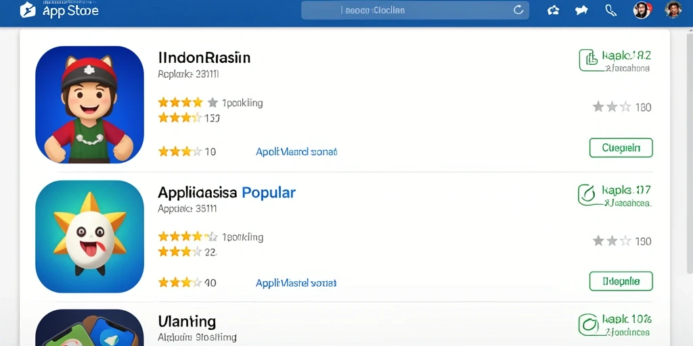Open the App Store home title
This screenshot has width=693, height=346.
[70, 11]
